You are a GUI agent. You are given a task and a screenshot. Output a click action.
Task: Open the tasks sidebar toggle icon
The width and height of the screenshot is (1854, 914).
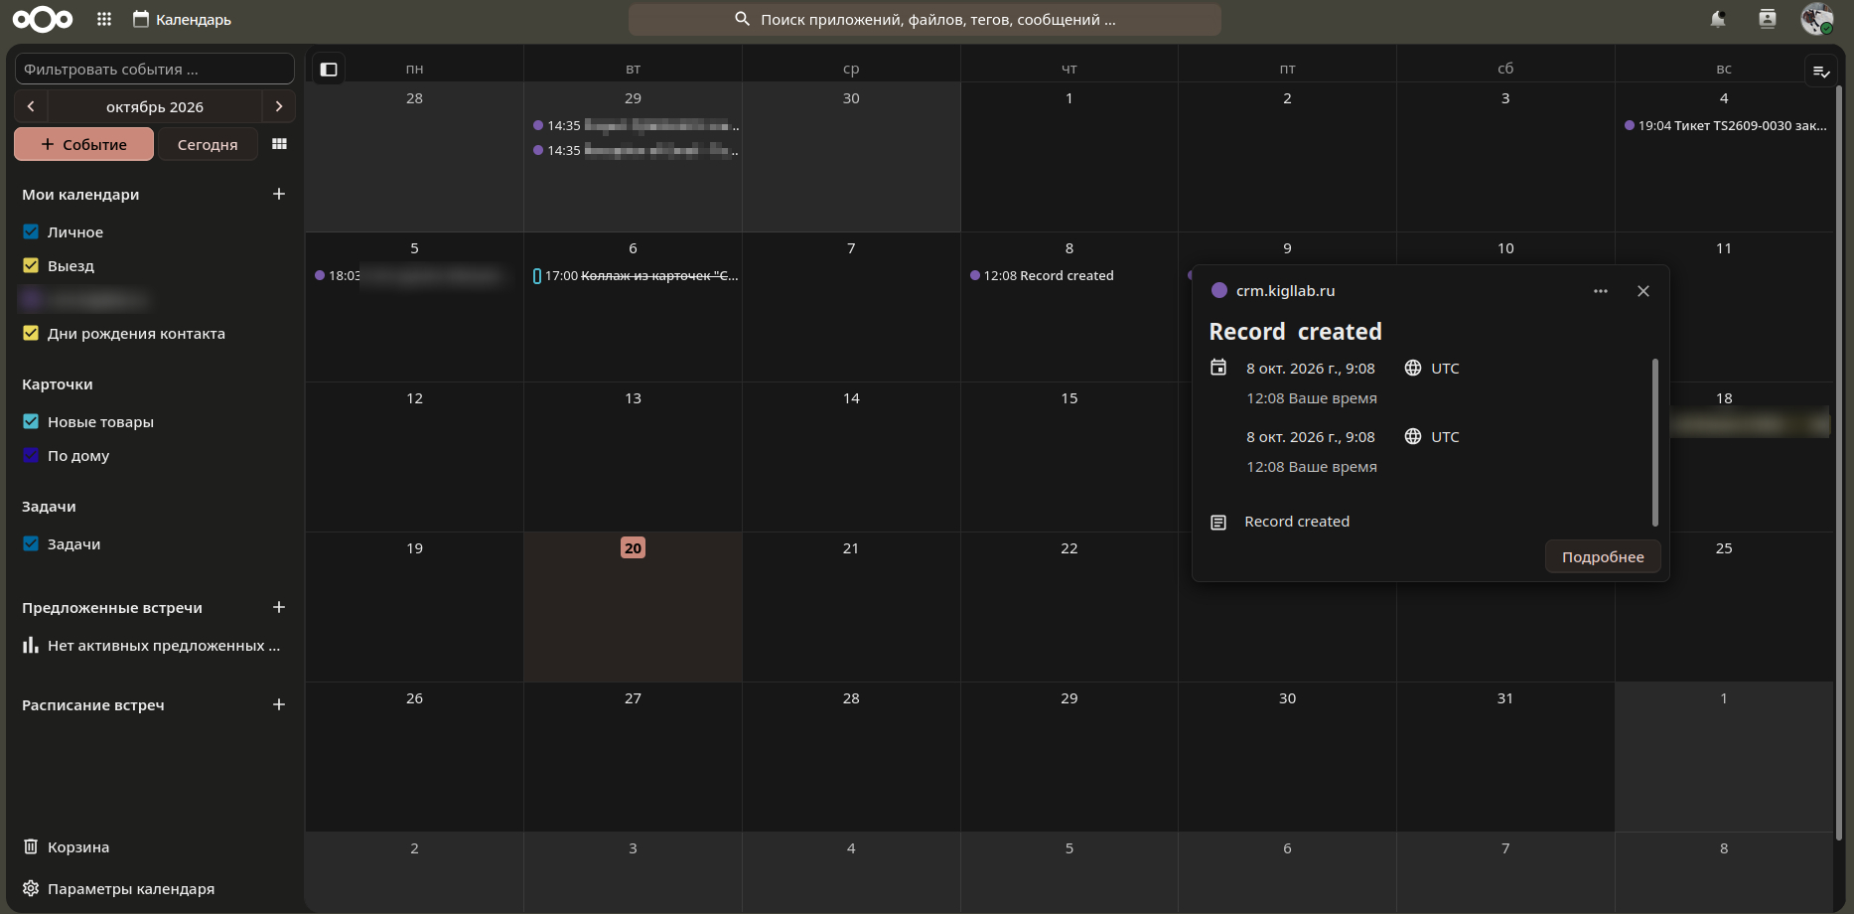[x=1821, y=71]
